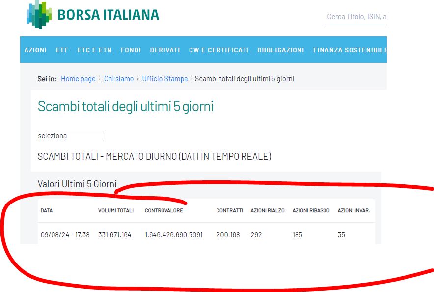Click the Borsa Italiana logo
Screen dimensions: 434x292
pyautogui.click(x=93, y=14)
